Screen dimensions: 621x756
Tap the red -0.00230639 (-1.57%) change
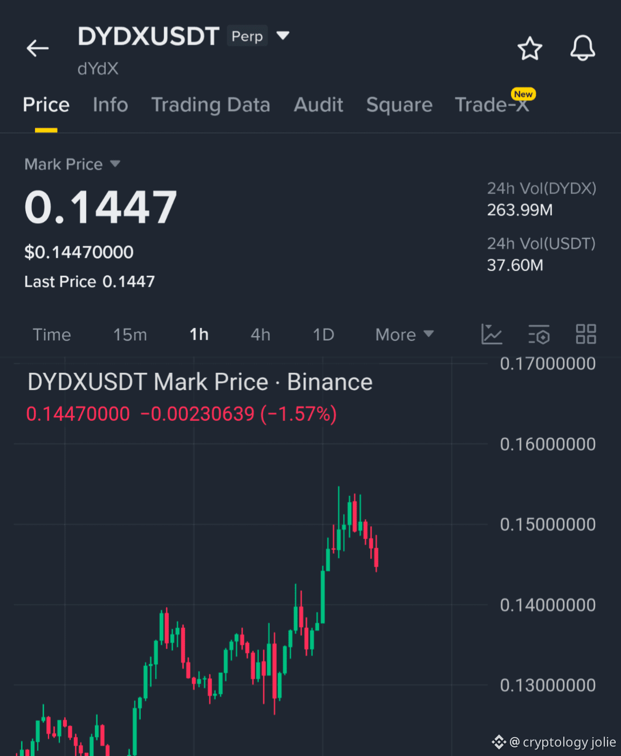point(238,414)
